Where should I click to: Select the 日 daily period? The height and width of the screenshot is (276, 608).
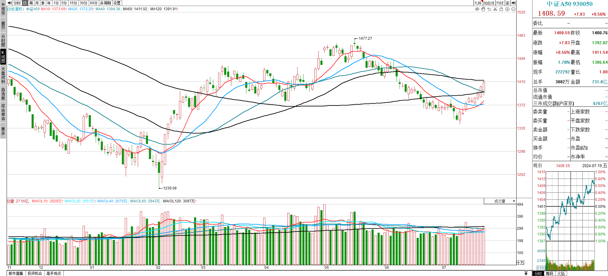(25, 3)
